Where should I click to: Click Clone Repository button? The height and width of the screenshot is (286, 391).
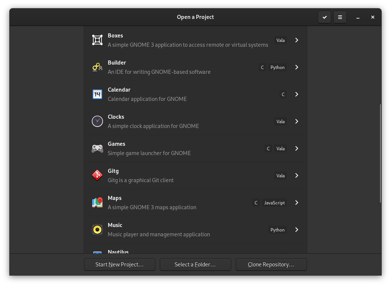[271, 264]
